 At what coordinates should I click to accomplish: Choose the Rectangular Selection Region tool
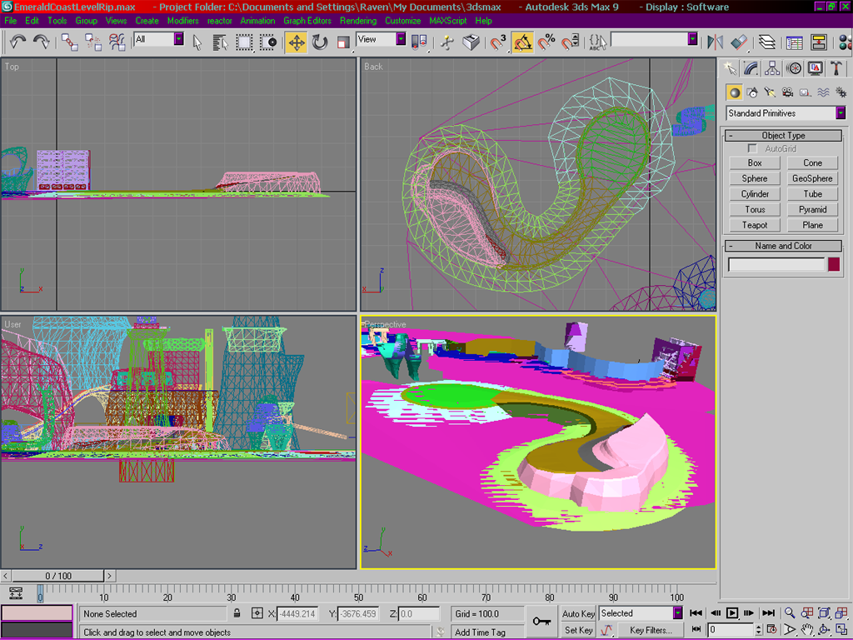click(244, 42)
